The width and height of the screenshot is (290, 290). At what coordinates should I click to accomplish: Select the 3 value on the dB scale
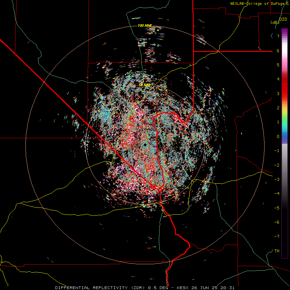tap(278, 93)
